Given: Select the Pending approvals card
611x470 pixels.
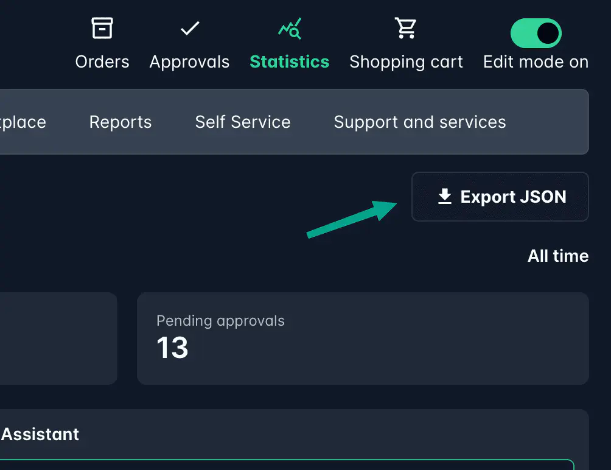Looking at the screenshot, I should click(x=363, y=338).
